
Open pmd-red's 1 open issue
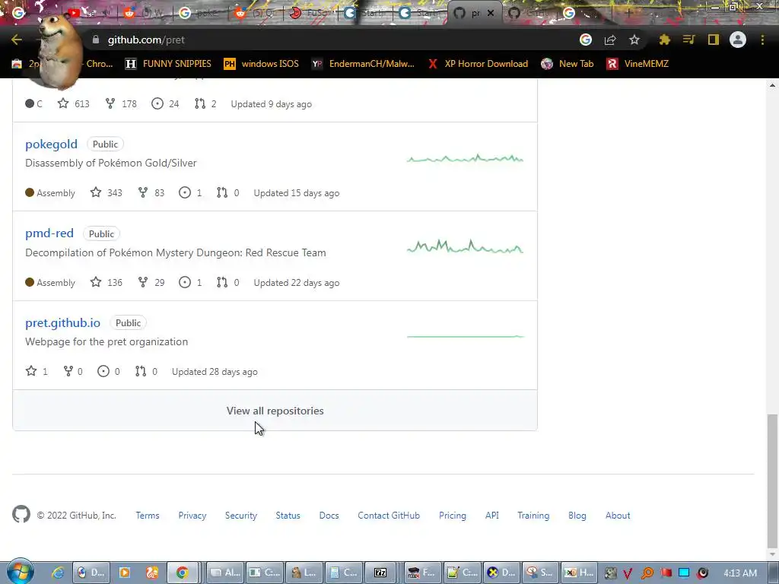point(190,282)
